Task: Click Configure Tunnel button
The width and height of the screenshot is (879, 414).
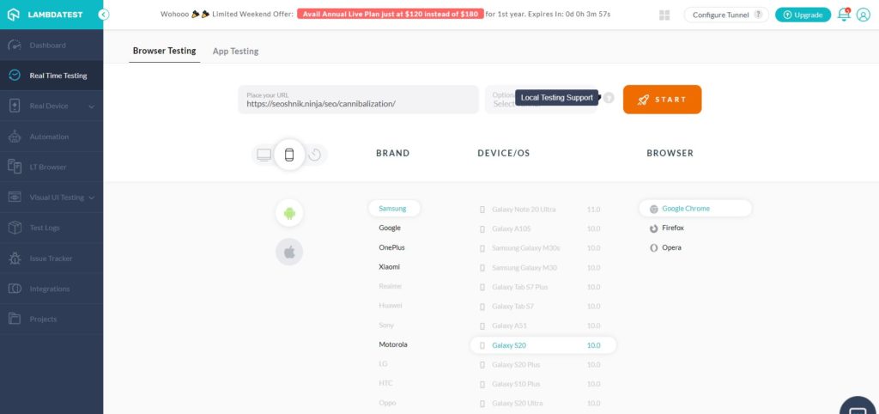Action: click(x=726, y=15)
